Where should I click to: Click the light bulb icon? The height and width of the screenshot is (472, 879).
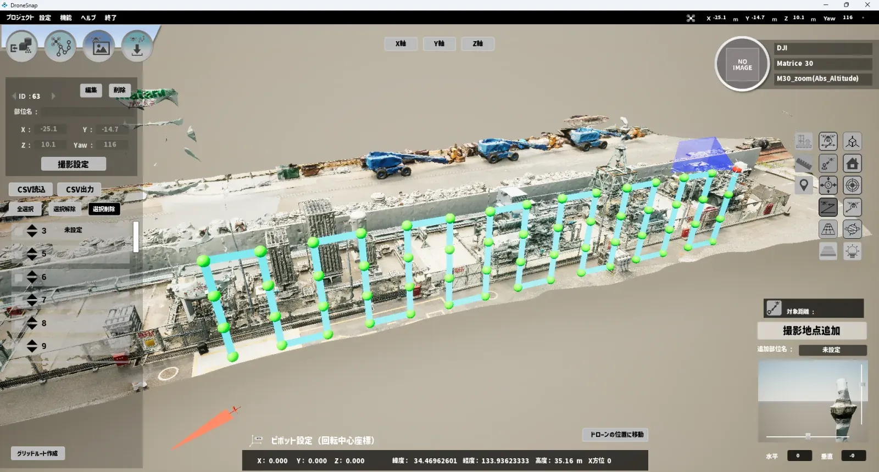(x=852, y=251)
